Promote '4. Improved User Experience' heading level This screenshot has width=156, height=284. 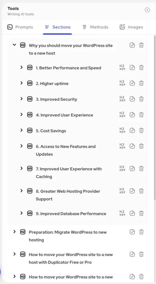(x=122, y=115)
